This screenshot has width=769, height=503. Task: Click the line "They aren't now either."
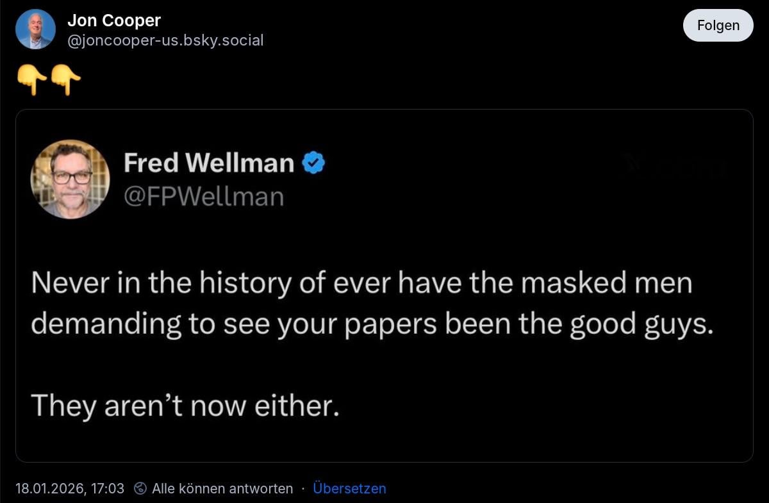pyautogui.click(x=185, y=405)
